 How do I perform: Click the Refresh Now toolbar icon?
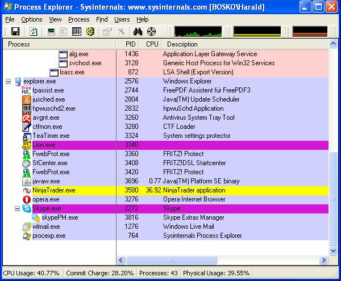coord(34,32)
